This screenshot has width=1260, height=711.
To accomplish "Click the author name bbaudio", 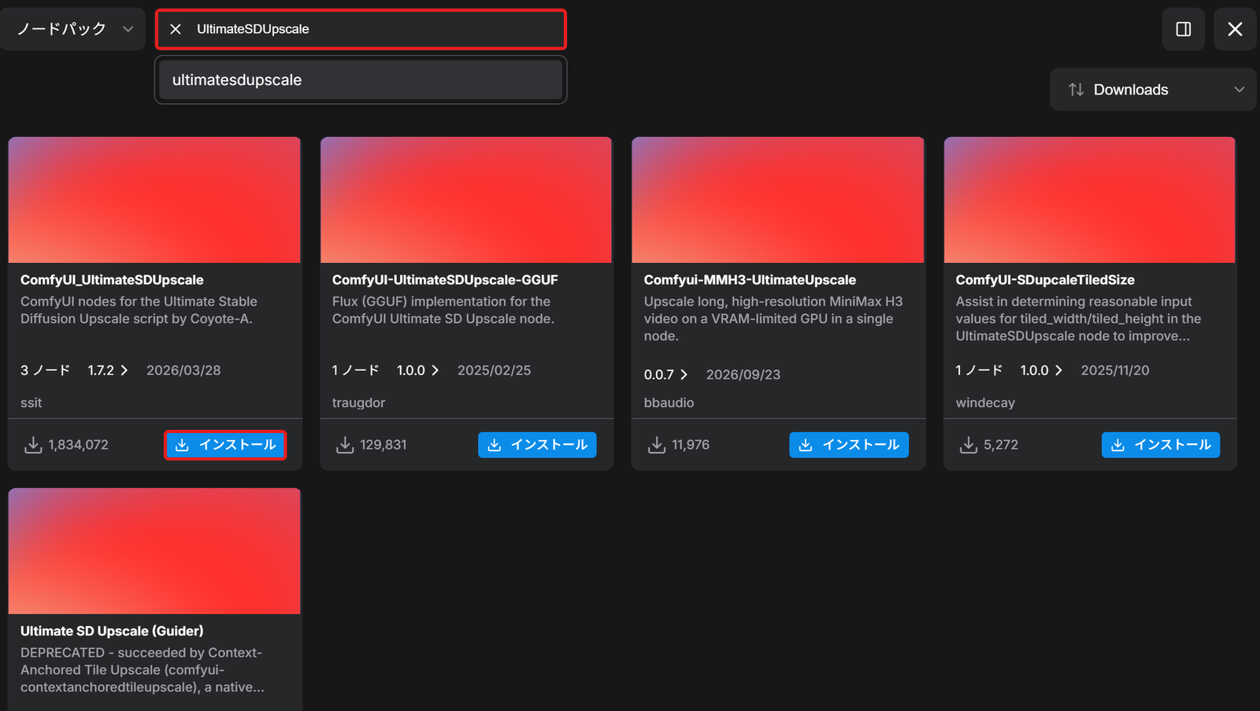I will point(669,402).
